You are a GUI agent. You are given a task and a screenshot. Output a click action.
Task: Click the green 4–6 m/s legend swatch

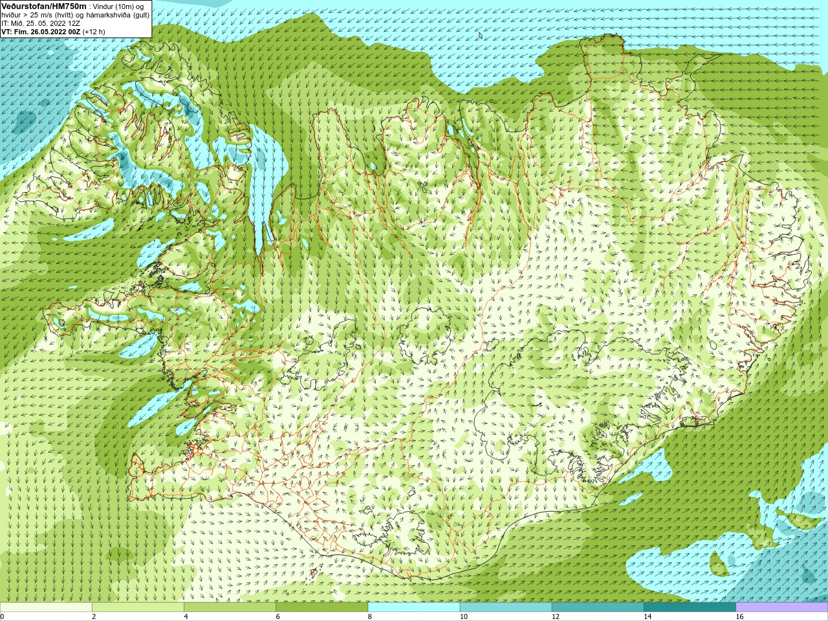pos(230,607)
